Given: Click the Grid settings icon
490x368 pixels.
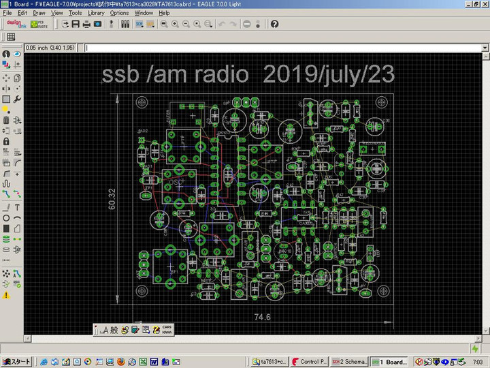Looking at the screenshot, I should [x=11, y=37].
